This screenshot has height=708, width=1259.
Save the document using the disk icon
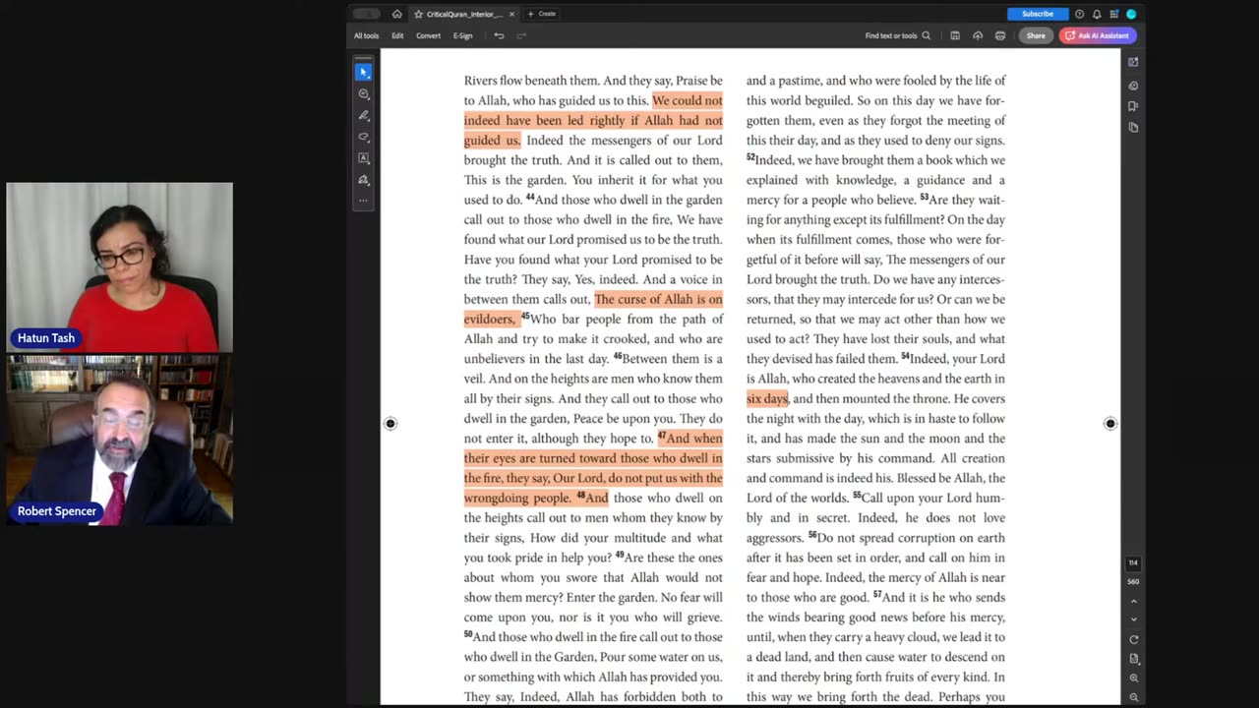click(955, 35)
